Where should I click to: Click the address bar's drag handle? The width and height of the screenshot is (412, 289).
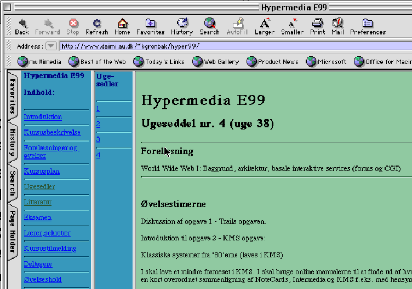click(x=9, y=46)
